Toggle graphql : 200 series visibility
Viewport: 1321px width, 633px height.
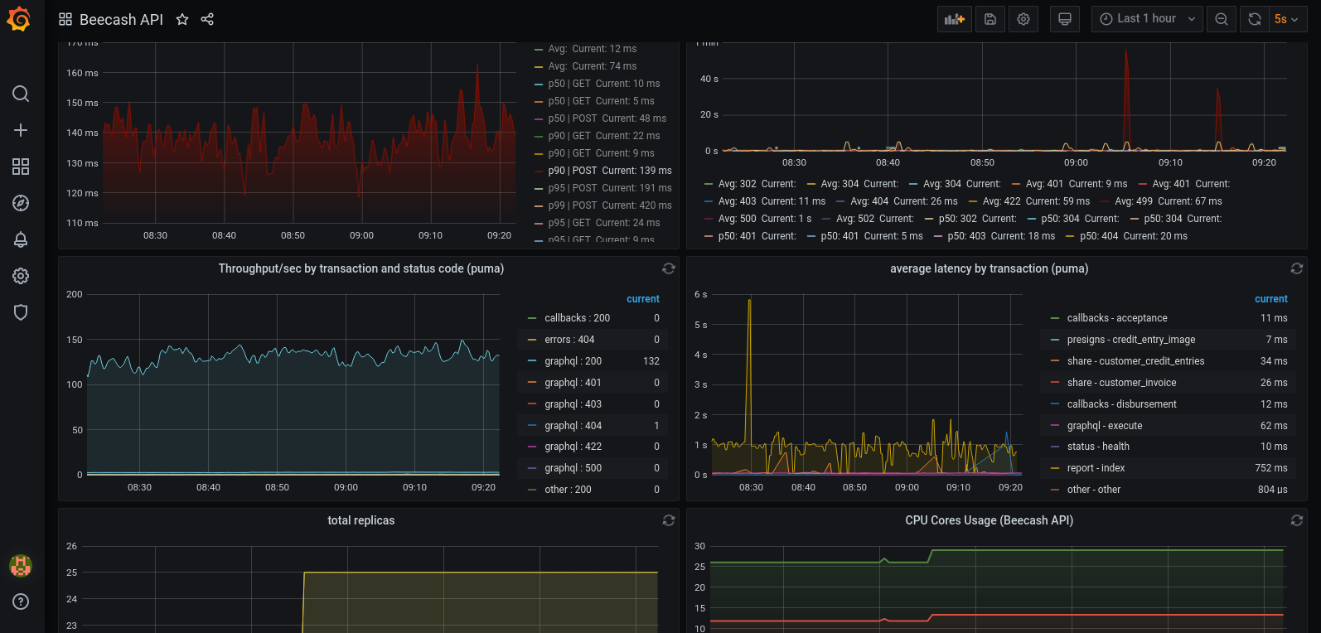(x=573, y=361)
